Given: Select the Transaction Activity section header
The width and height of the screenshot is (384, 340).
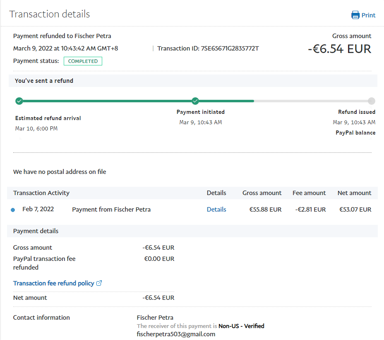Looking at the screenshot, I should (x=41, y=193).
